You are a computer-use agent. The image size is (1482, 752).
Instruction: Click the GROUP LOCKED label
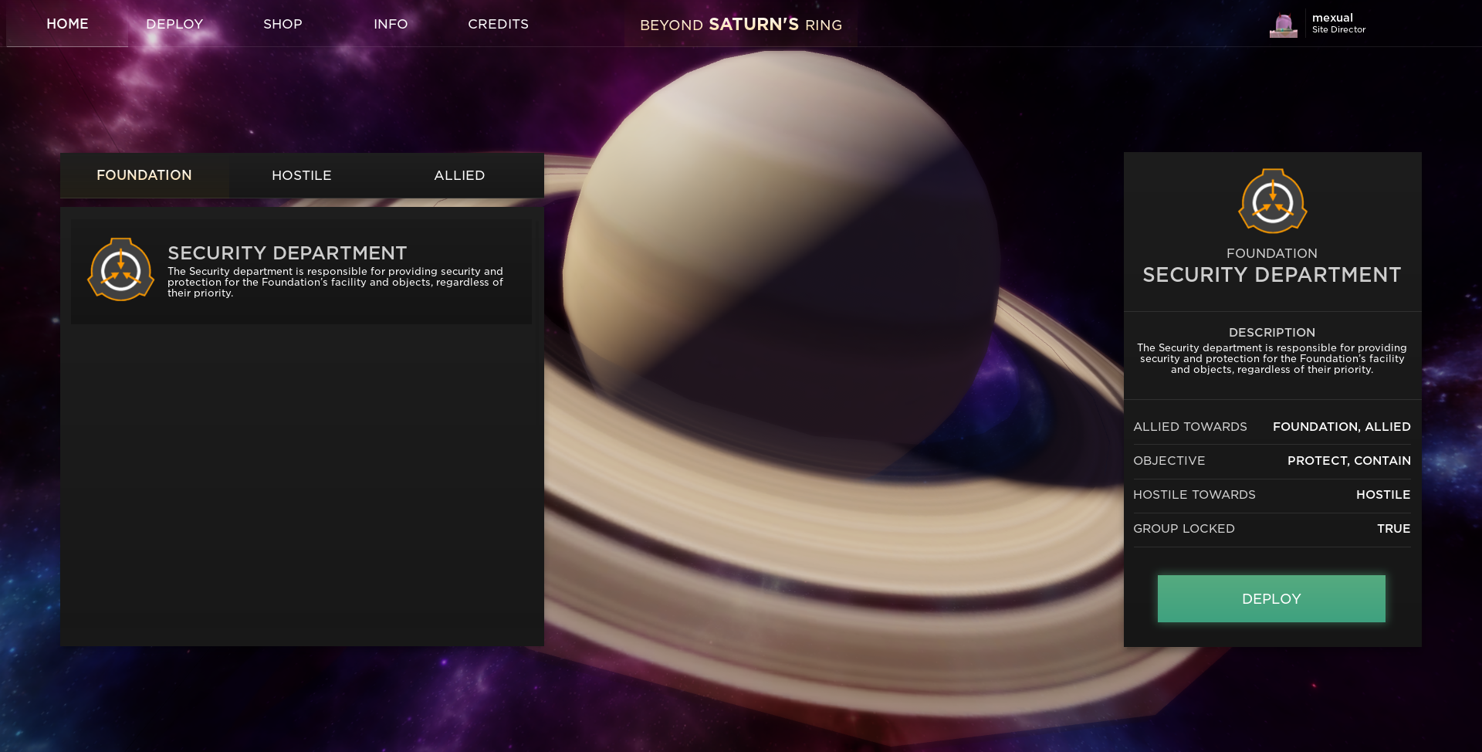(1184, 529)
